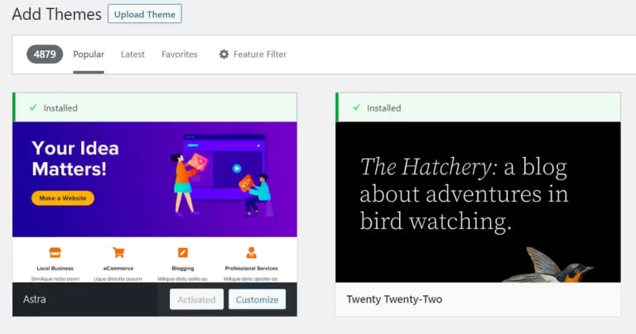This screenshot has height=334, width=636.
Task: Click the eCommerce cart icon
Action: 118,253
